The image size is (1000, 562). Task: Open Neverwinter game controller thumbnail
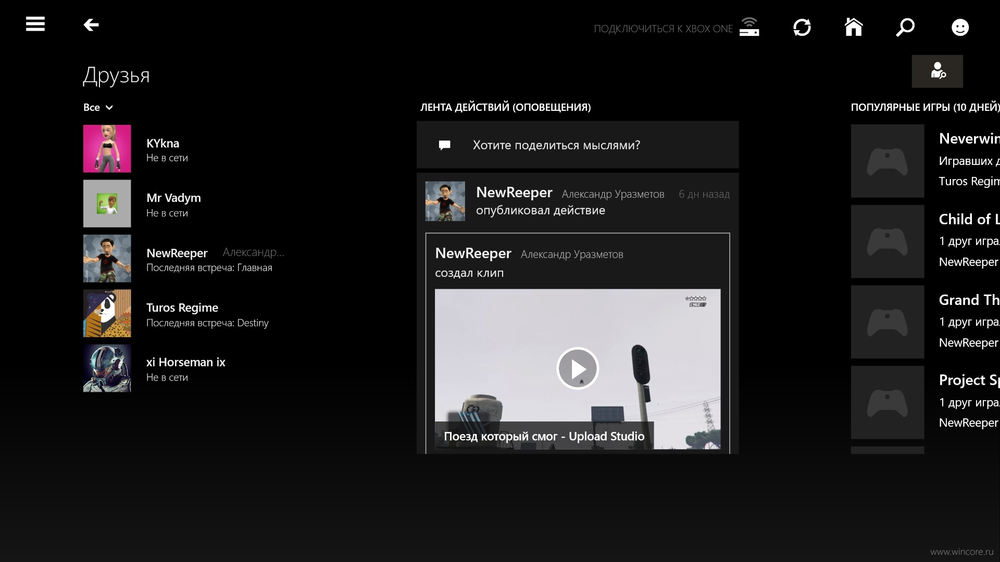point(888,161)
